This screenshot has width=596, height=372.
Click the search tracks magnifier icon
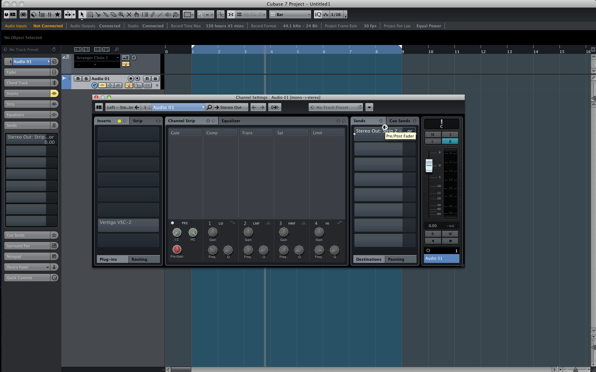tap(117, 50)
